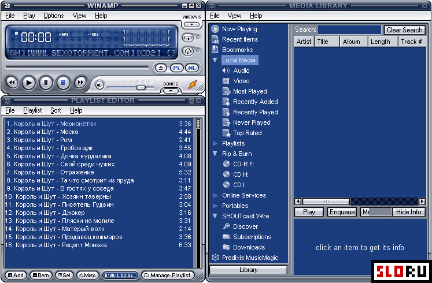Click the playlist Rem button

41,275
